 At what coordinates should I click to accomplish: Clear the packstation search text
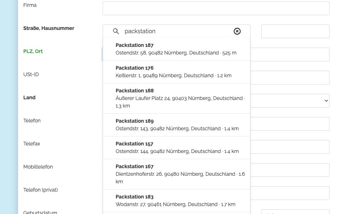pos(237,31)
